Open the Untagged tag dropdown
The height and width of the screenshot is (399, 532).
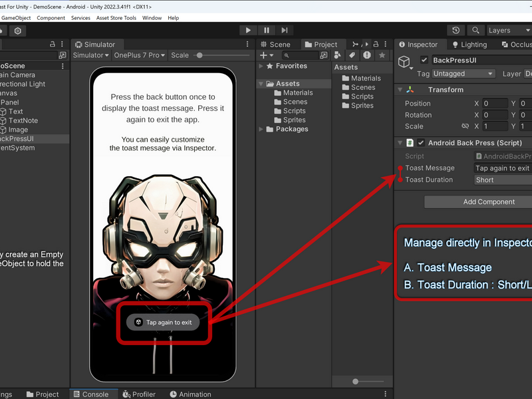[463, 74]
